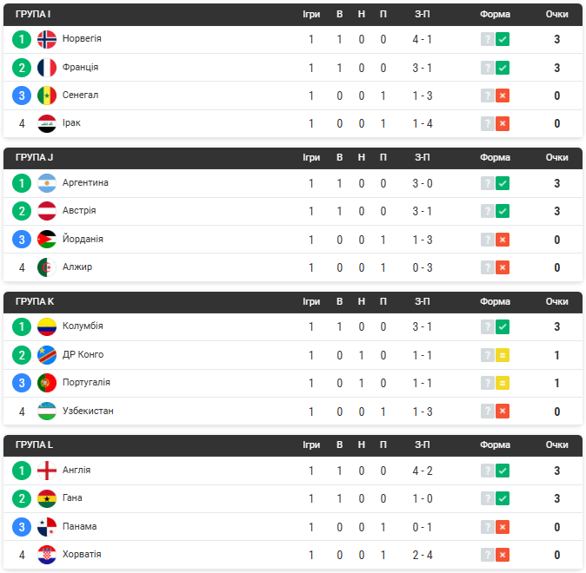Screen dimensions: 586x573
Task: Click the England flag icon
Action: [47, 471]
